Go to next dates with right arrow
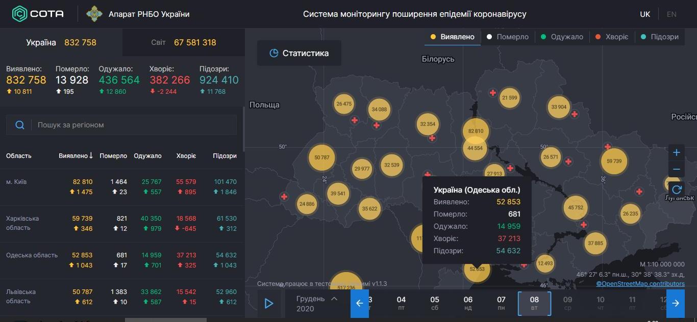Screen dimensions: 697x322 click(676, 304)
